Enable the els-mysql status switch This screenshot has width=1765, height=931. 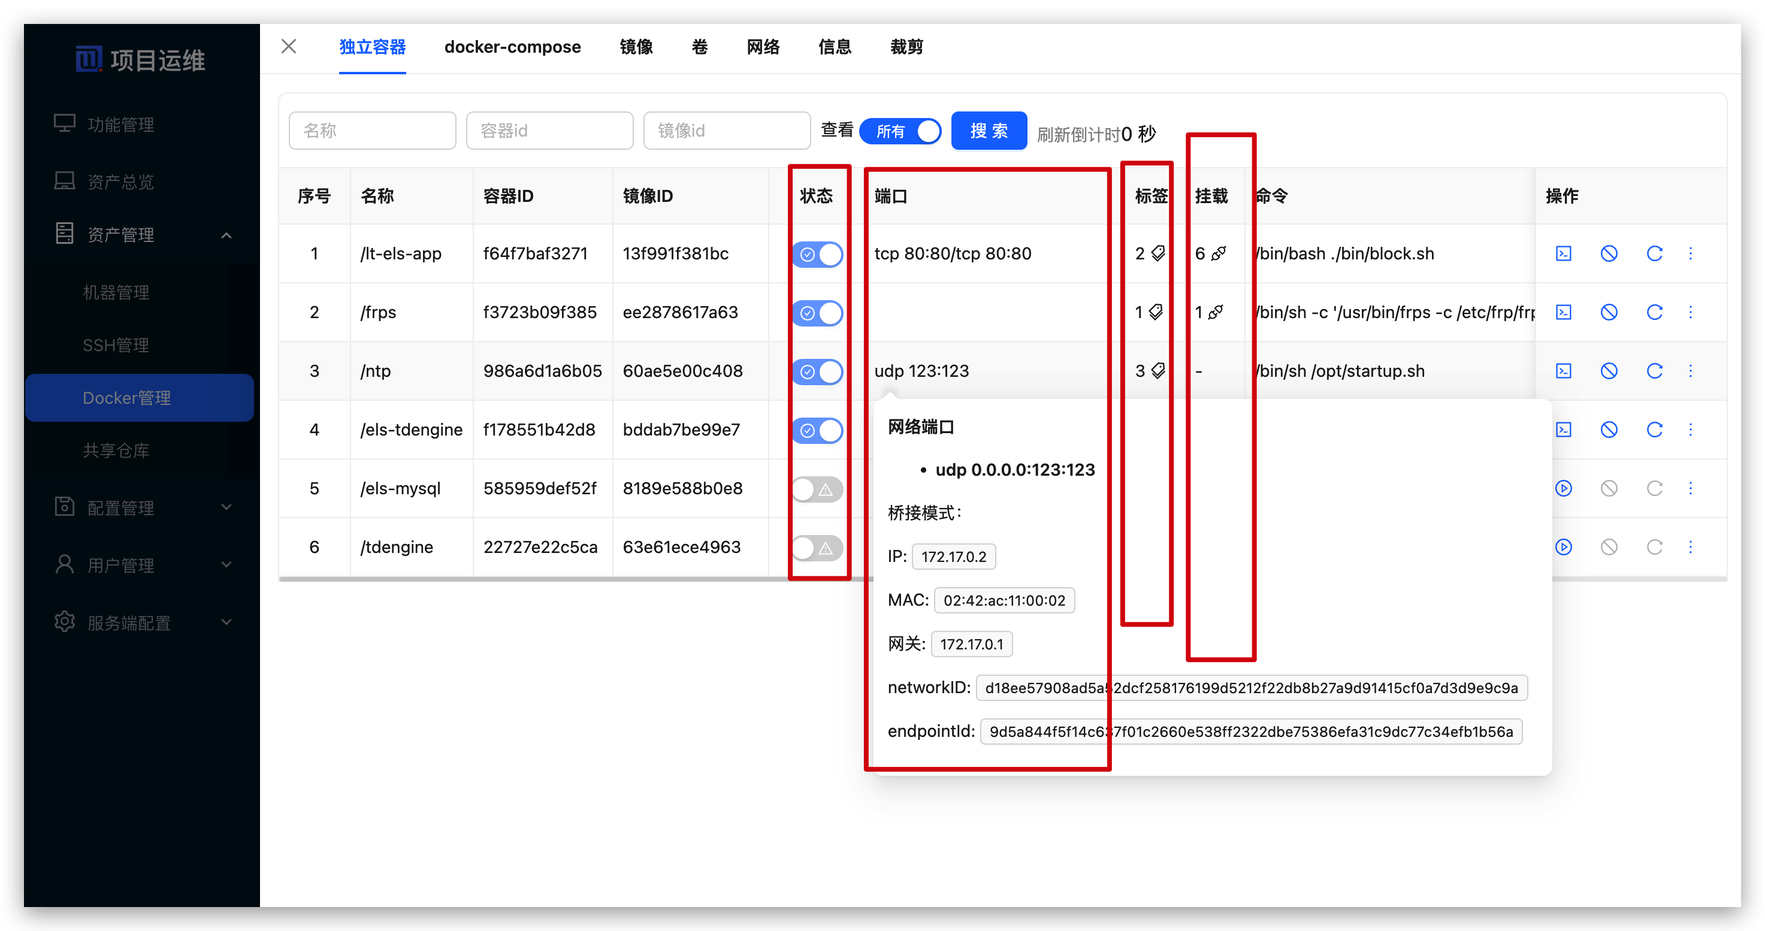pyautogui.click(x=817, y=489)
